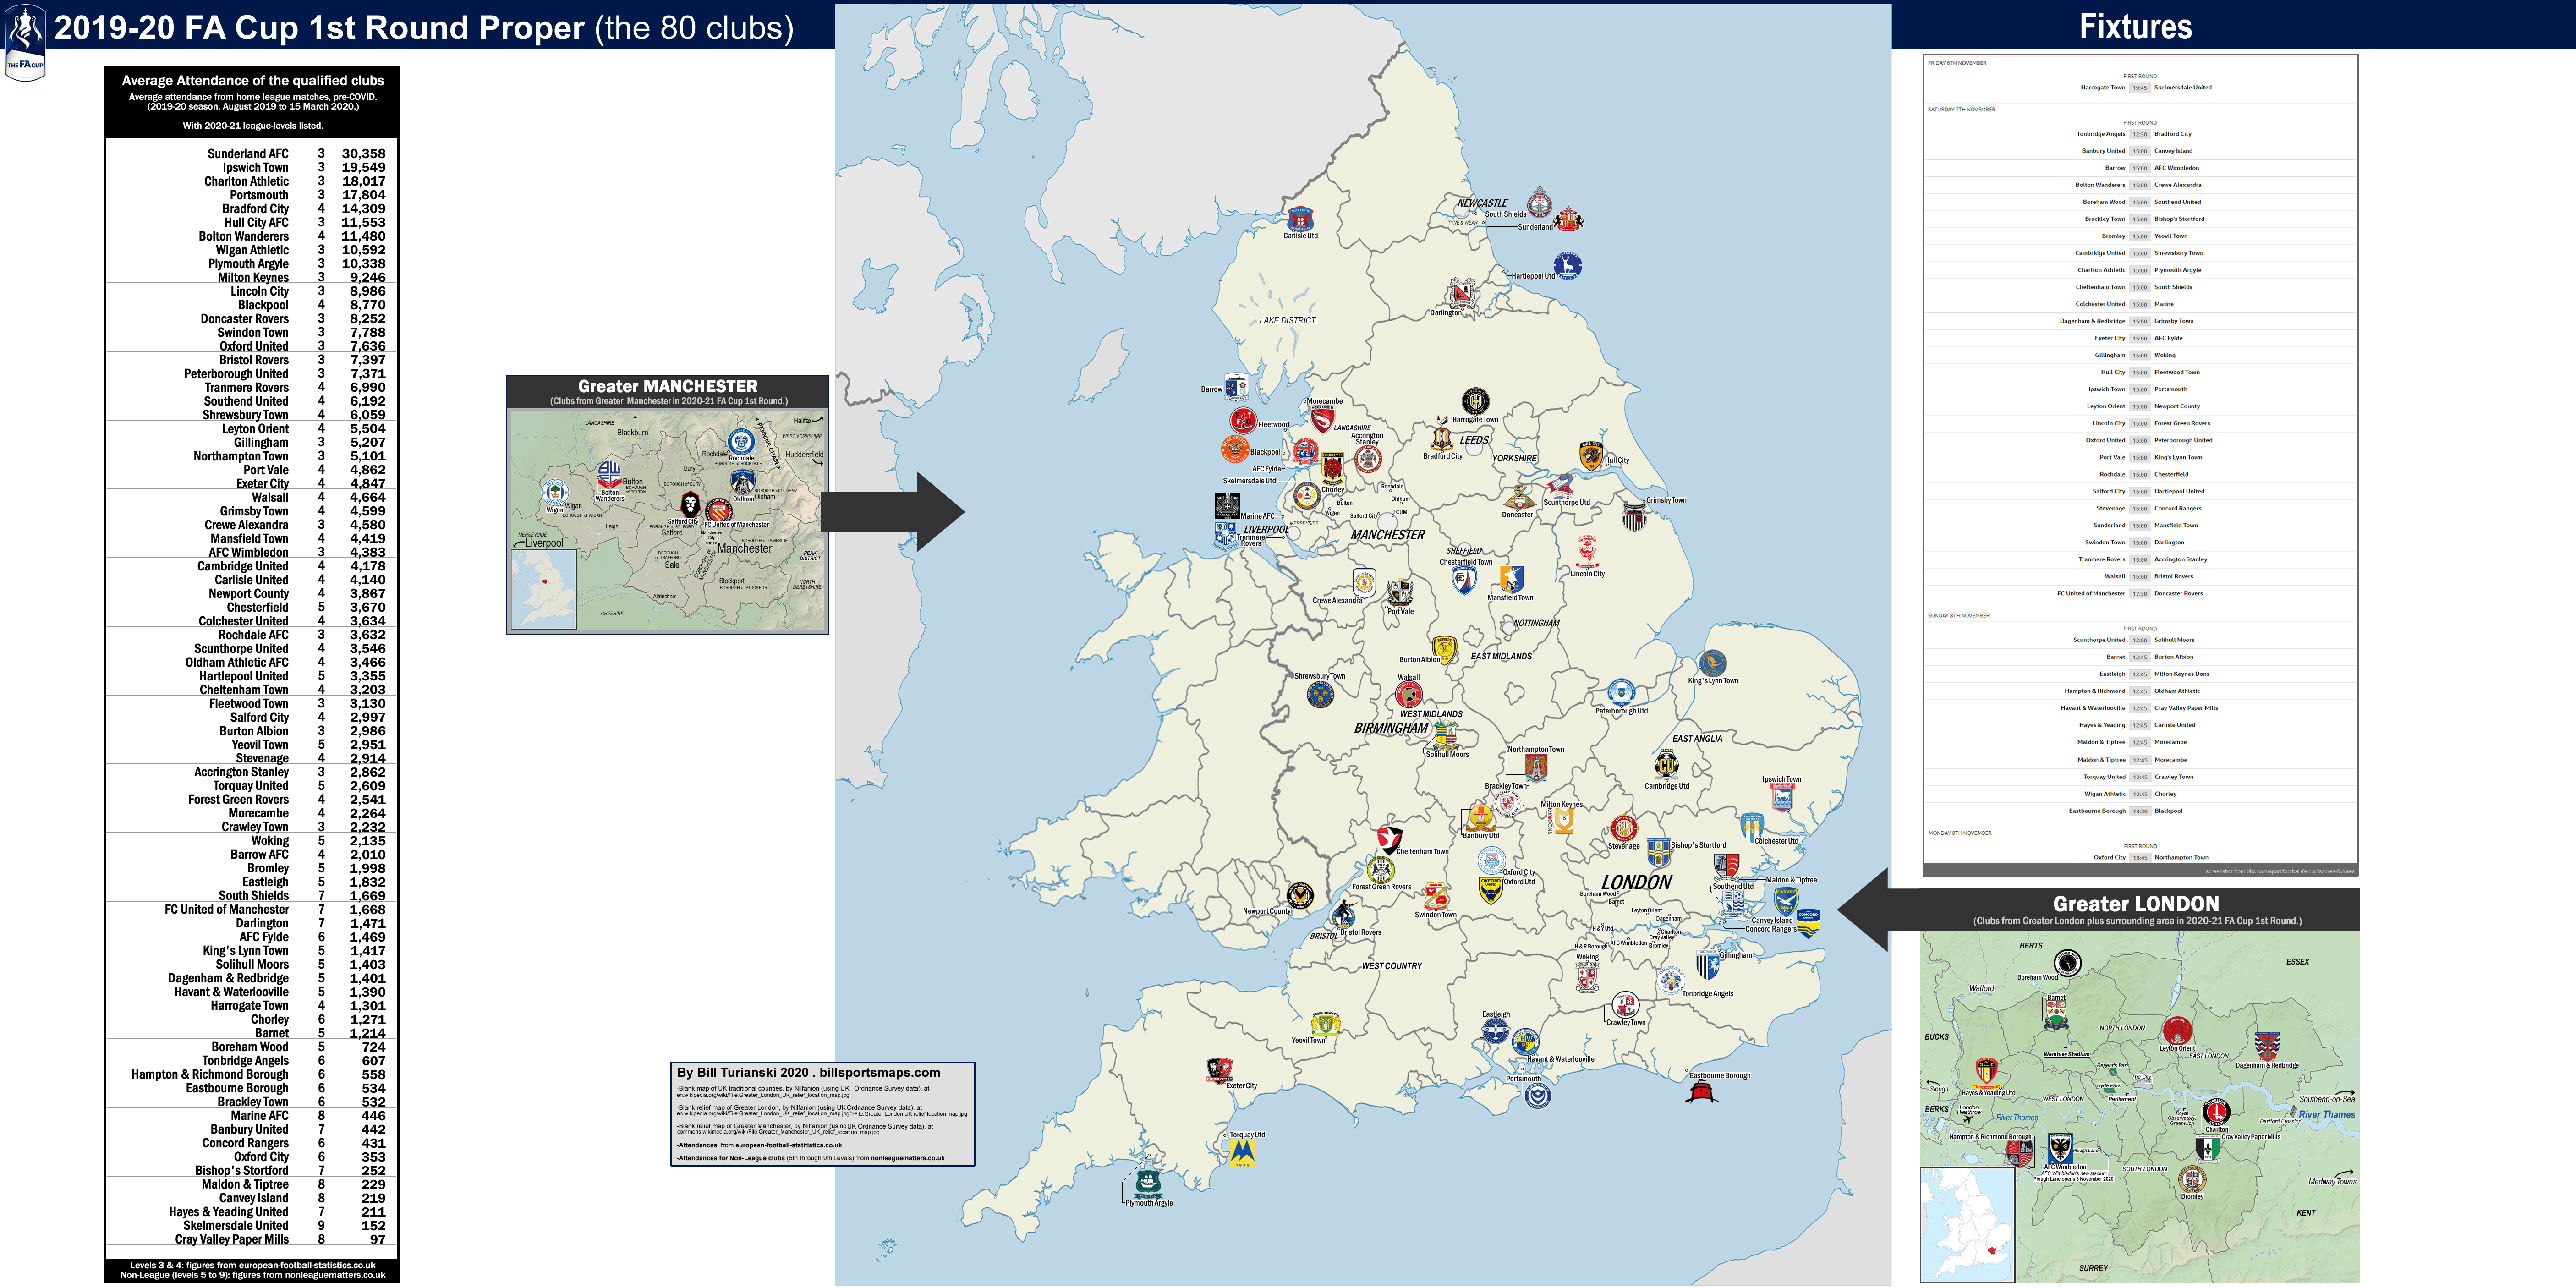Select the Newport County crest
The height and width of the screenshot is (1288, 2576).
pos(1300,895)
